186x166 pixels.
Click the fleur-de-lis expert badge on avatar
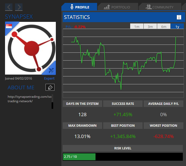point(52,70)
